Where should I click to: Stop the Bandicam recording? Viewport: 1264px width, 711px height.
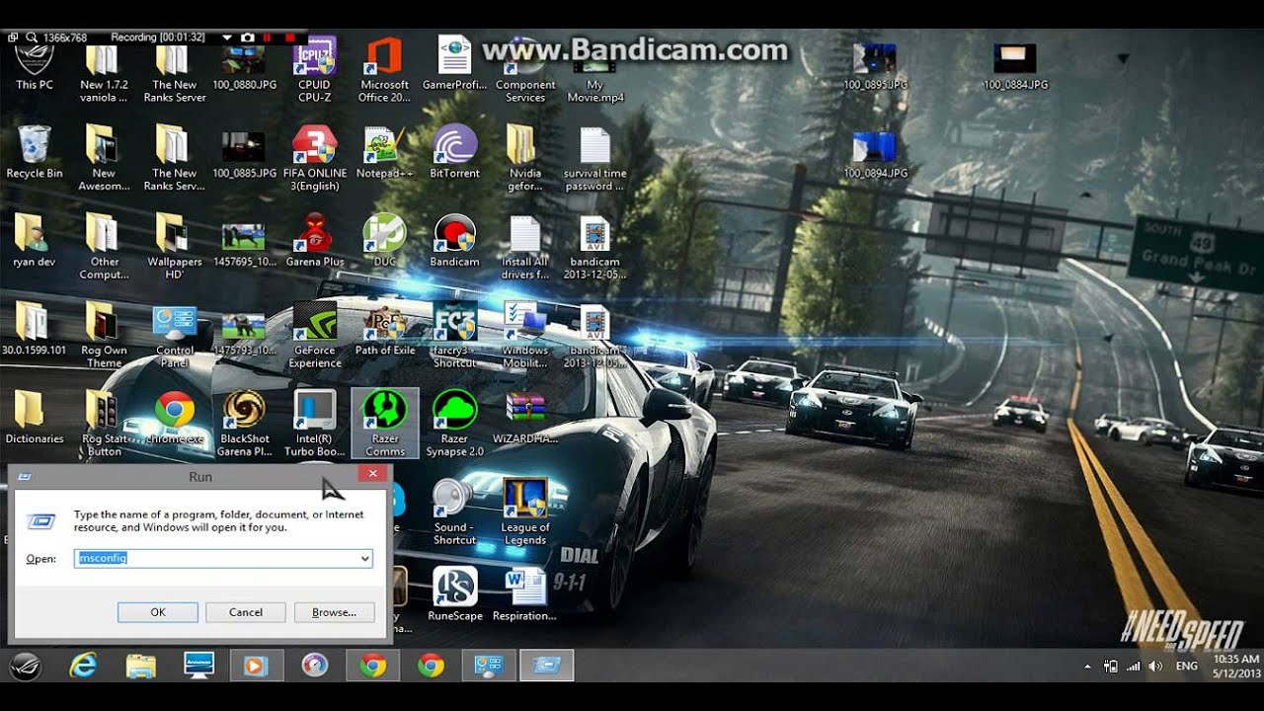pyautogui.click(x=290, y=38)
